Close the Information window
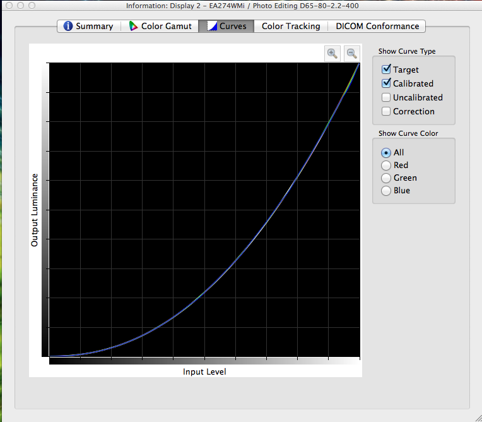The width and height of the screenshot is (482, 422). (9, 5)
